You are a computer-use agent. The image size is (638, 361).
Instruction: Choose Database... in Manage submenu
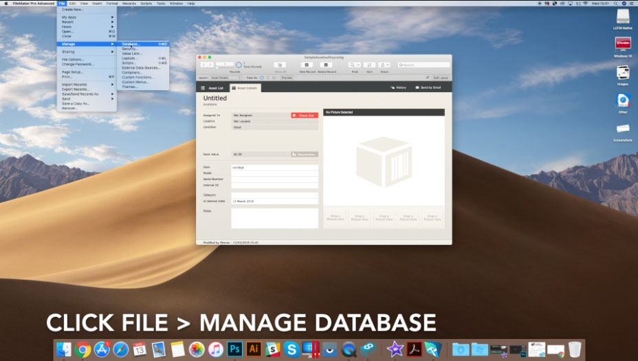pos(143,44)
